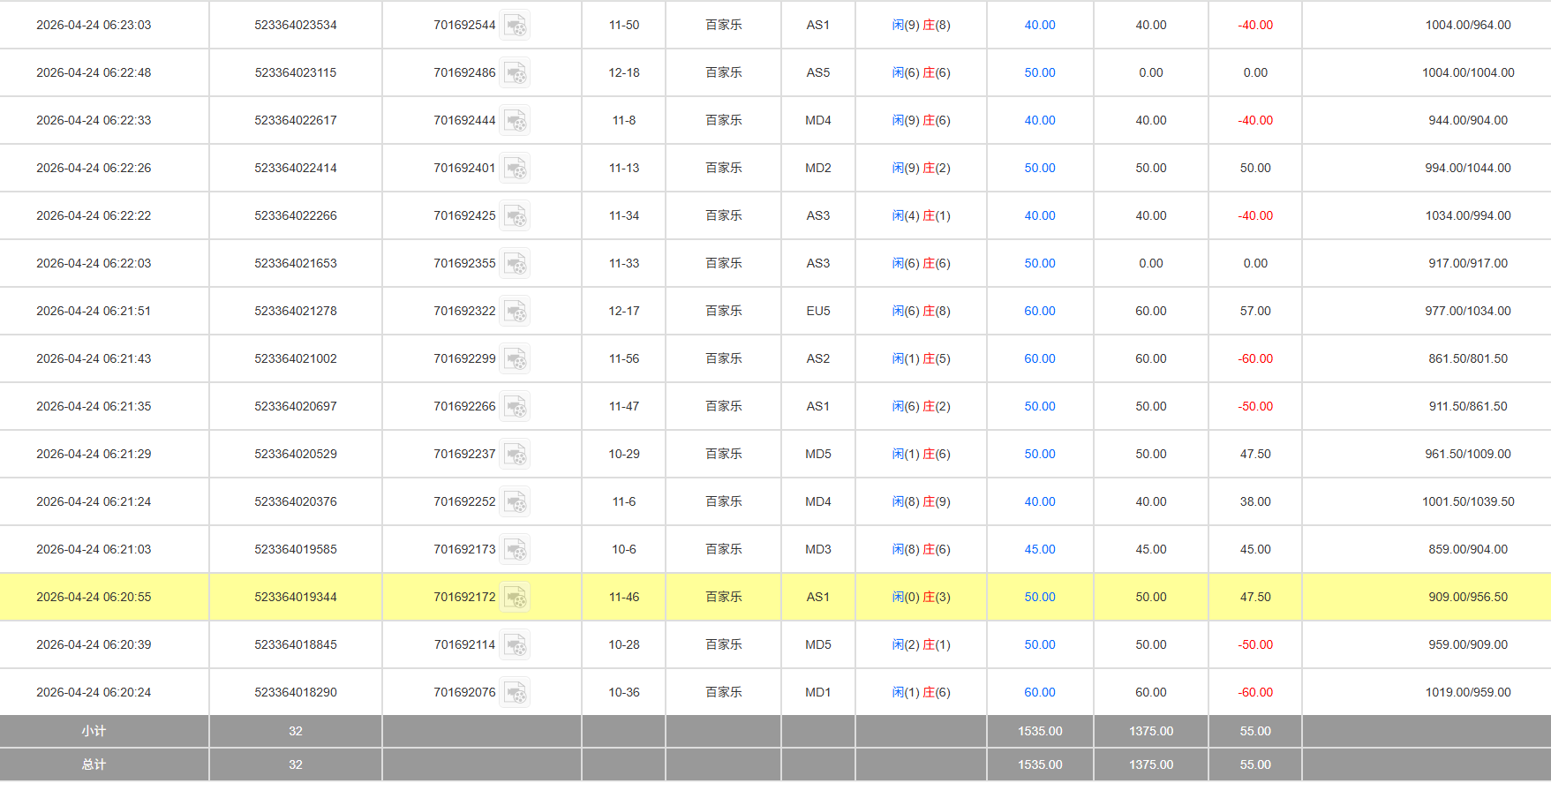Click balance 1004.00/964.00

click(1468, 25)
